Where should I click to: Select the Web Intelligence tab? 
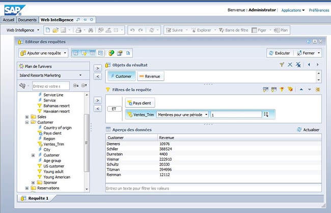click(x=57, y=20)
